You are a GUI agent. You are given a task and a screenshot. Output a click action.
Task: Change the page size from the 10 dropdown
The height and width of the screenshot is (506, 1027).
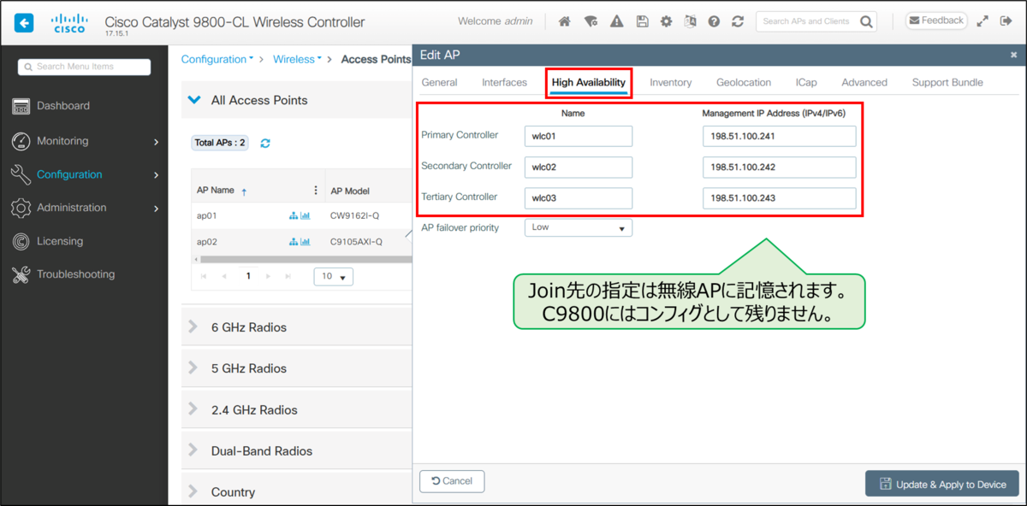click(333, 276)
